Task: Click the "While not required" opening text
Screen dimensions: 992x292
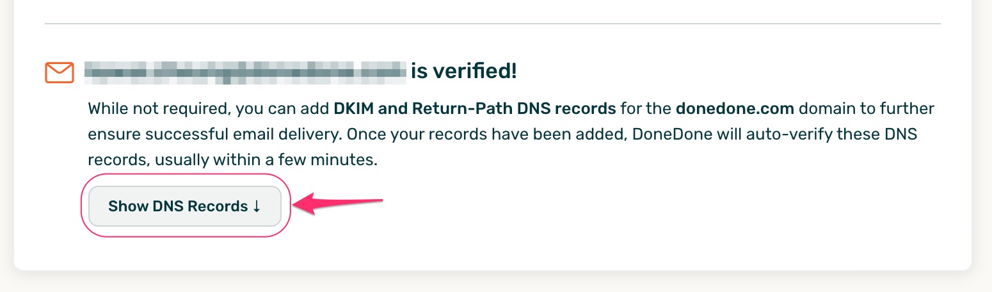Action: [157, 108]
